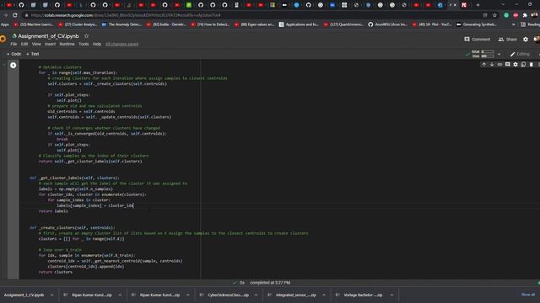Show more bookmarks overflow chevron

514,24
